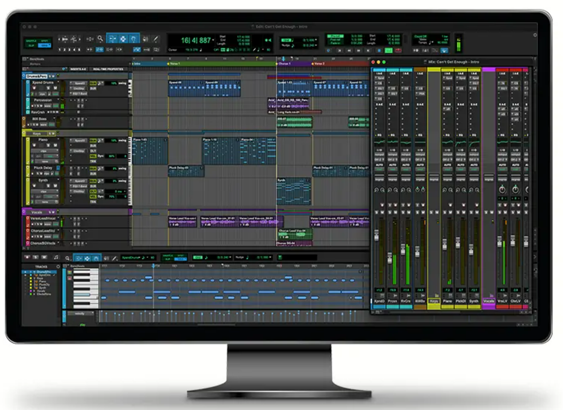563x410 pixels.
Task: Toggle the Wait for Note MIDI icon
Action: tap(416, 50)
